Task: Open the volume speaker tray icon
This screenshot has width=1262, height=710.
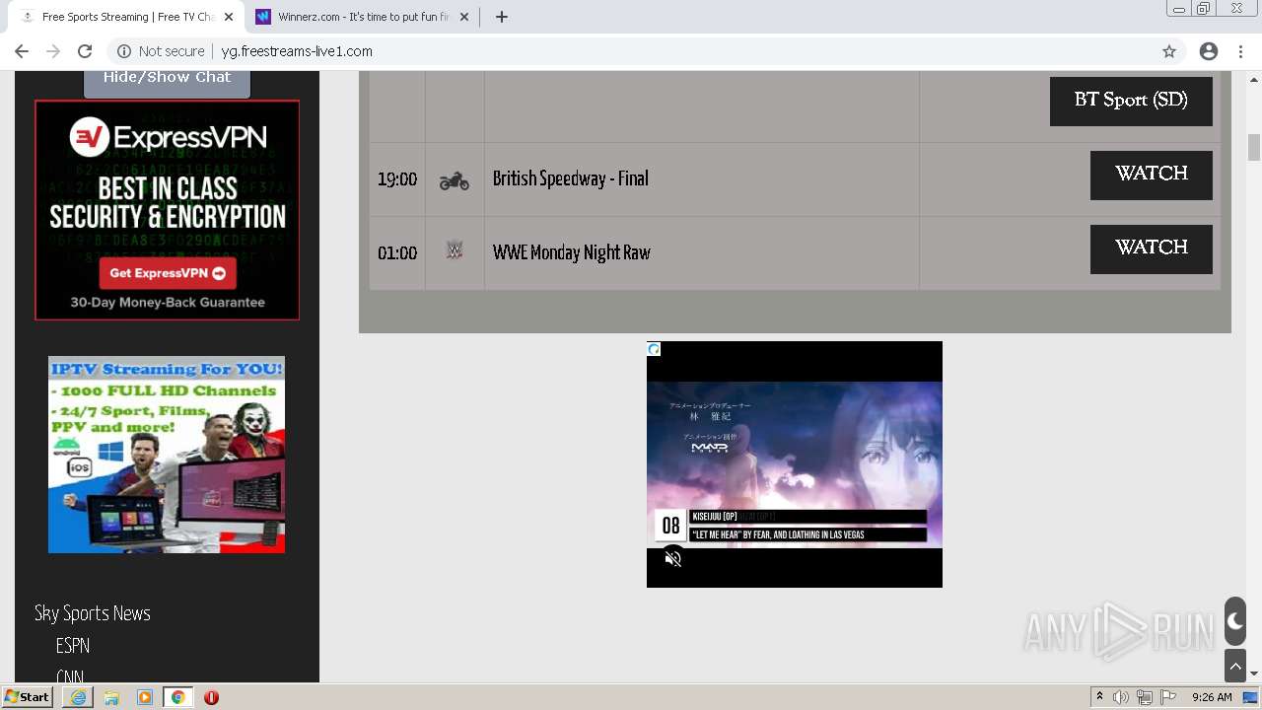Action: [1121, 697]
